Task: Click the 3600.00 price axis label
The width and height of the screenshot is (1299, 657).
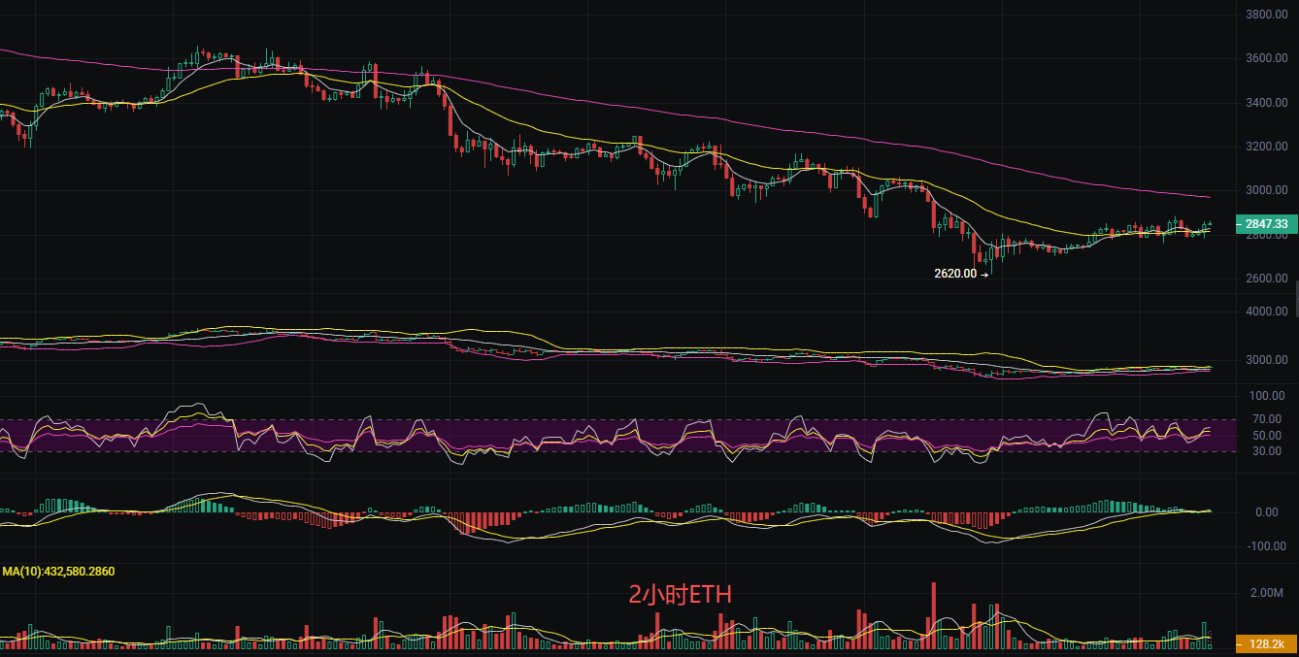Action: [x=1267, y=59]
